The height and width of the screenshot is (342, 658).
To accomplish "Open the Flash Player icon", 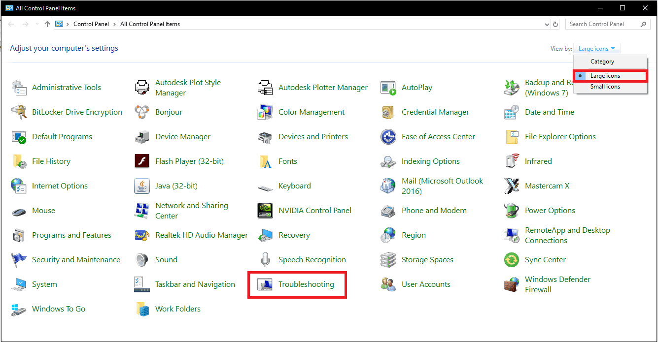I will point(142,161).
